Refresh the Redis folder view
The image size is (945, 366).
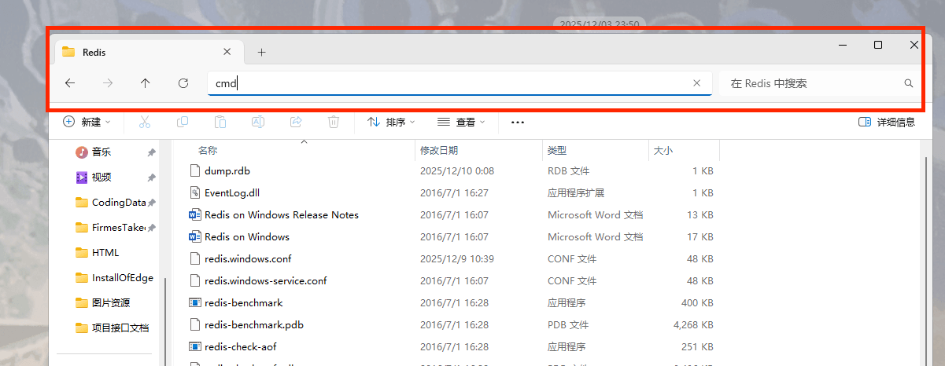(x=183, y=82)
